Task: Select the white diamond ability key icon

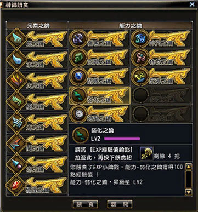Action: 78,114
